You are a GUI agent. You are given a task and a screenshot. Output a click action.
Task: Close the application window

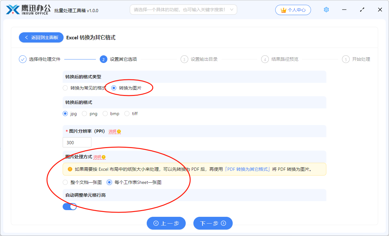click(380, 10)
